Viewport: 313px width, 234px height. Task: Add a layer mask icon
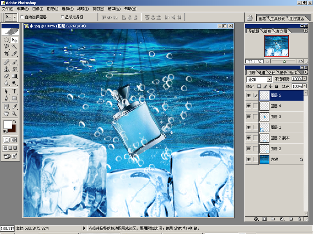[264, 219]
